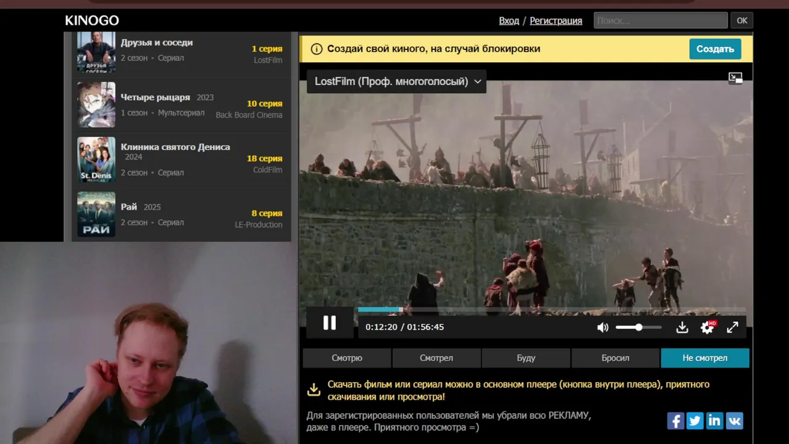Screen dimensions: 789x444
Task: Click the 10 серия label
Action: coord(264,104)
